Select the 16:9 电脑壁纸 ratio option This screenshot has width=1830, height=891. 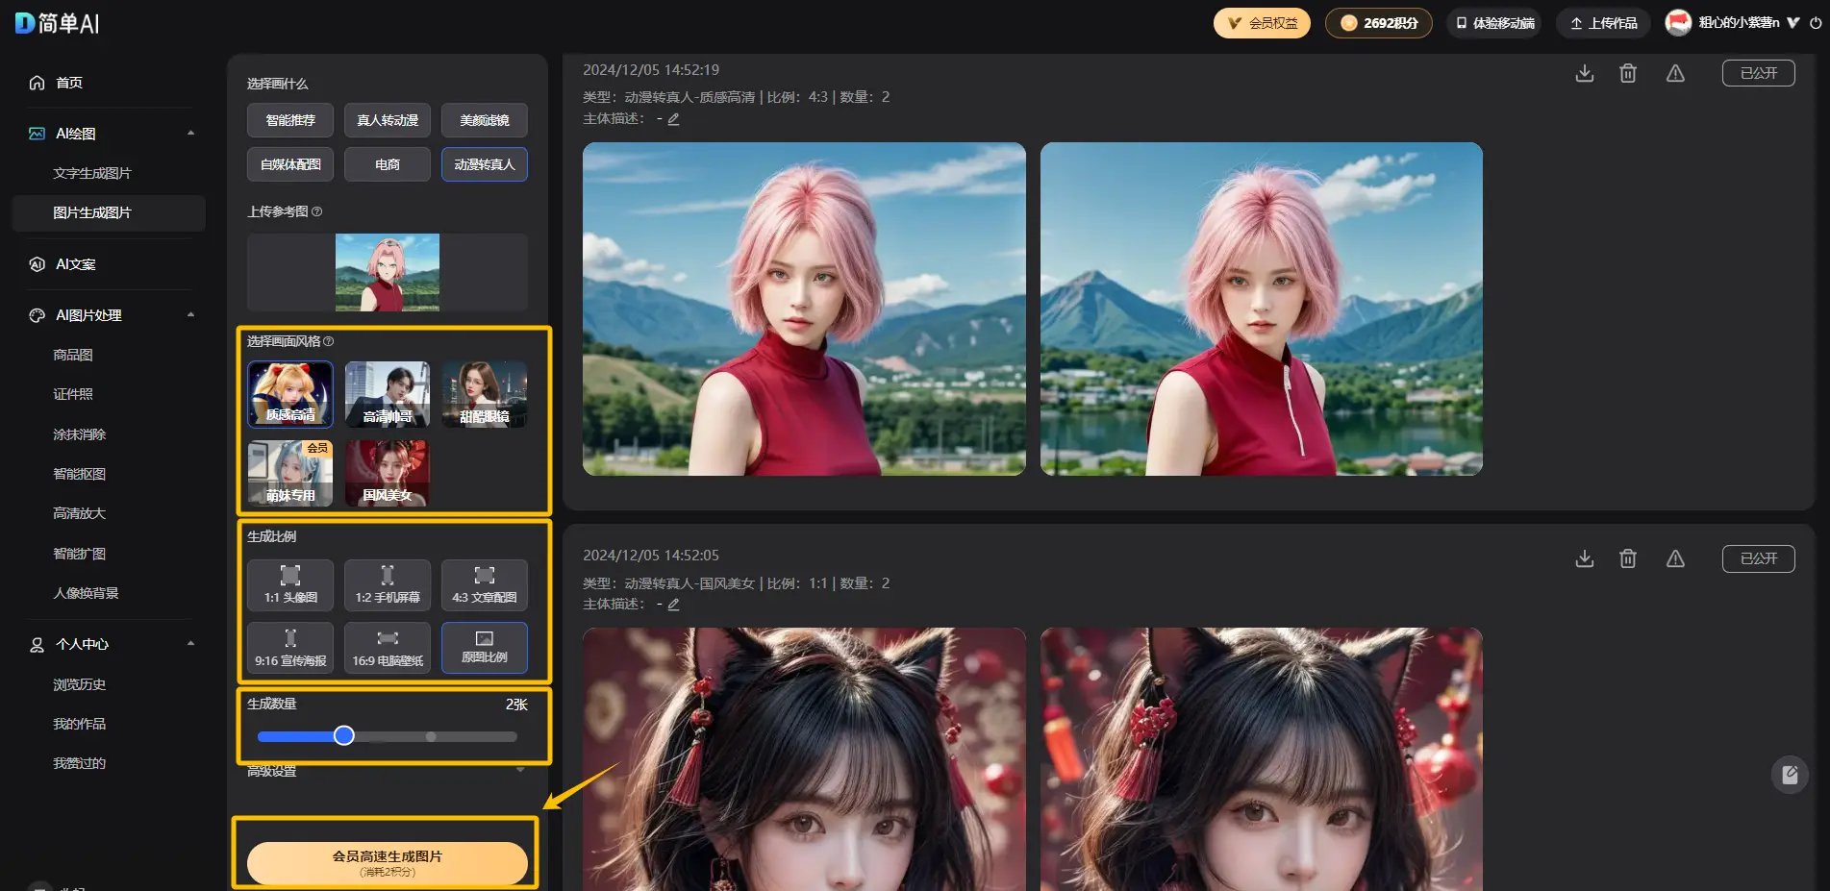pyautogui.click(x=388, y=648)
